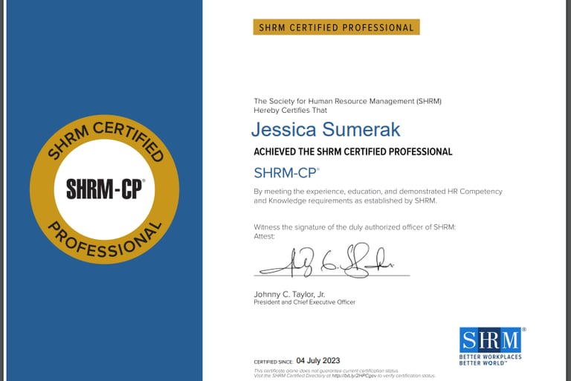The height and width of the screenshot is (381, 571).
Task: Click the line 'and Knowledge requirements as established by SHRM.'
Action: pos(345,201)
